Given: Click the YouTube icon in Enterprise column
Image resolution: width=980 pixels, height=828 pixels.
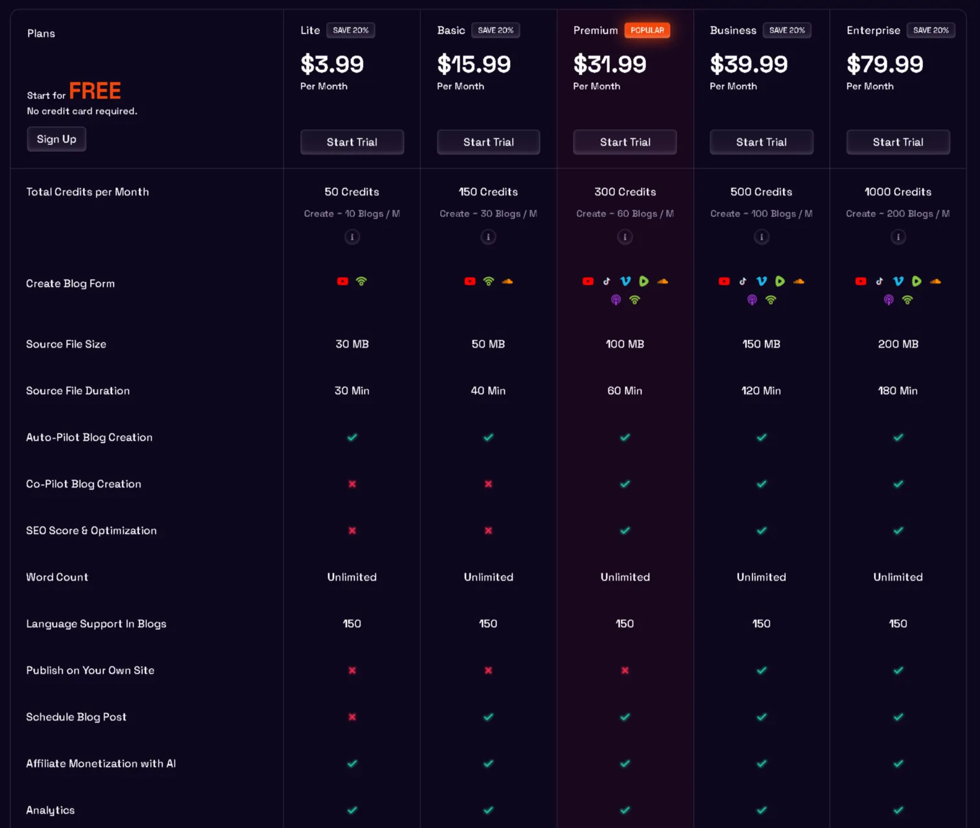Looking at the screenshot, I should (x=861, y=282).
